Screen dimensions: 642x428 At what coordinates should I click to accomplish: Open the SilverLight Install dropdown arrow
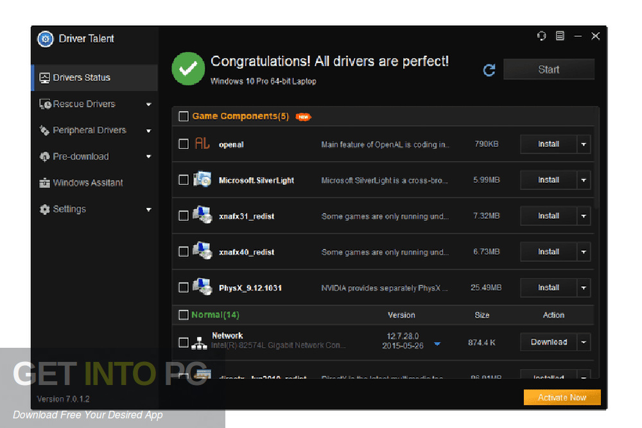tap(584, 180)
